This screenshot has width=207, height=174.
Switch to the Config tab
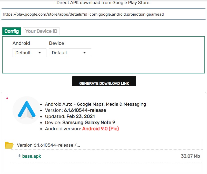(x=12, y=31)
